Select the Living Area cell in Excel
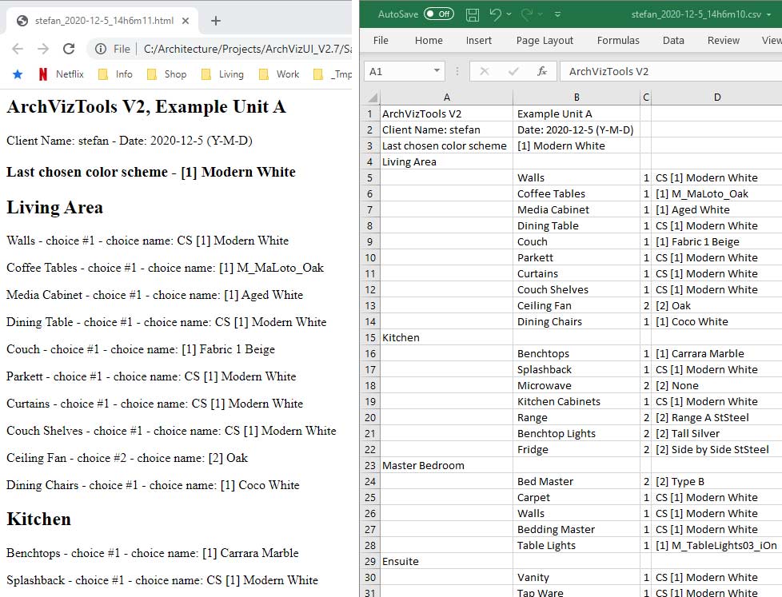The image size is (782, 597). click(446, 161)
